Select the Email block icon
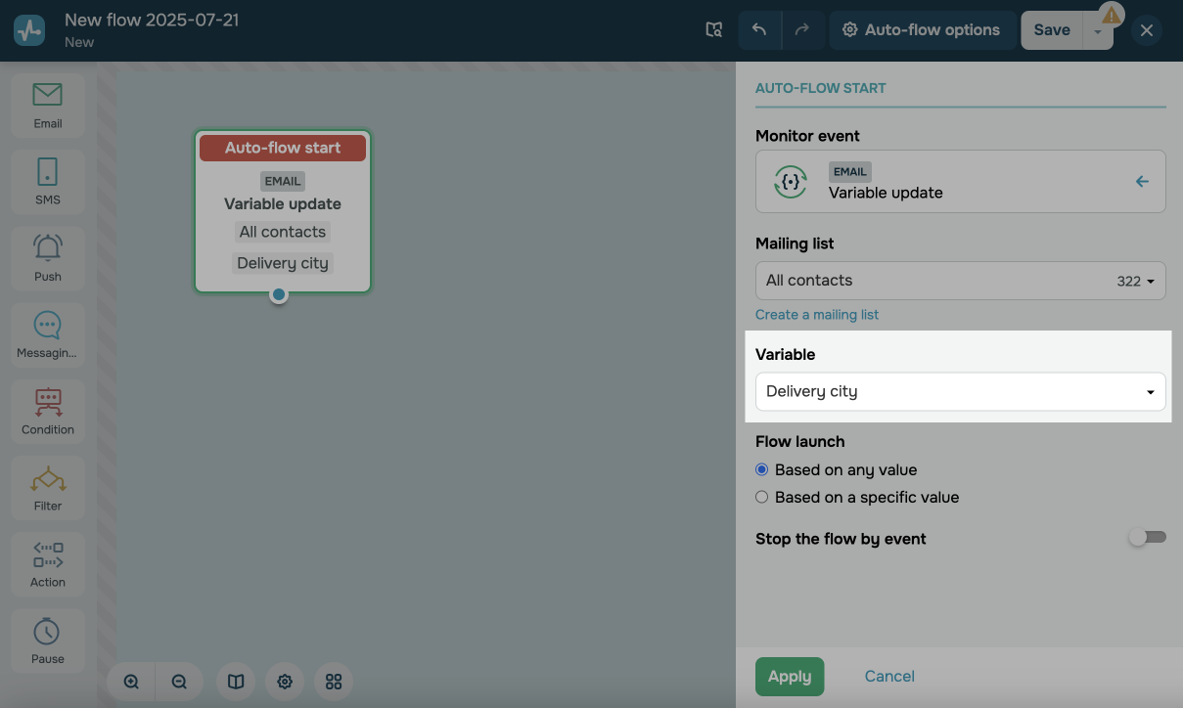 tap(47, 105)
